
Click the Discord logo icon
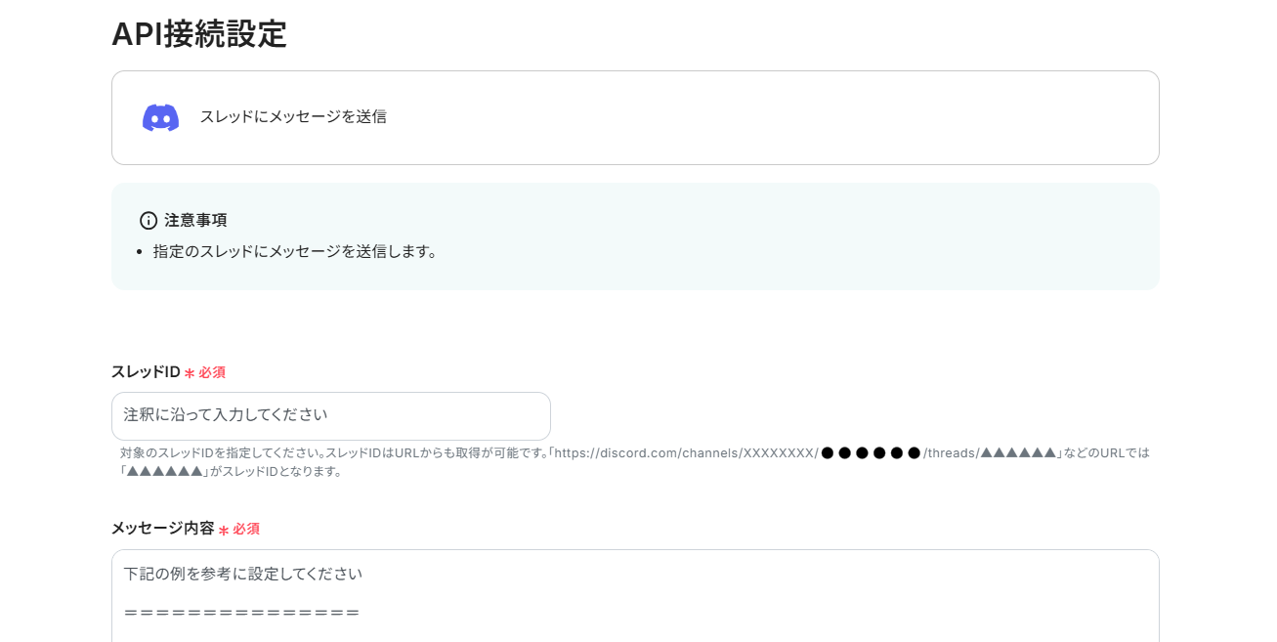point(160,117)
